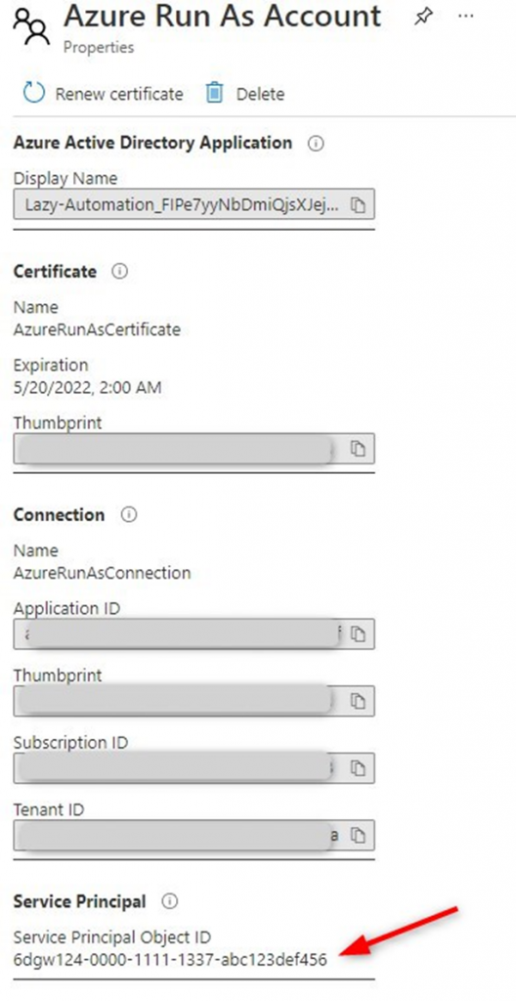Copy the Connection Thumbprint value

pyautogui.click(x=359, y=701)
